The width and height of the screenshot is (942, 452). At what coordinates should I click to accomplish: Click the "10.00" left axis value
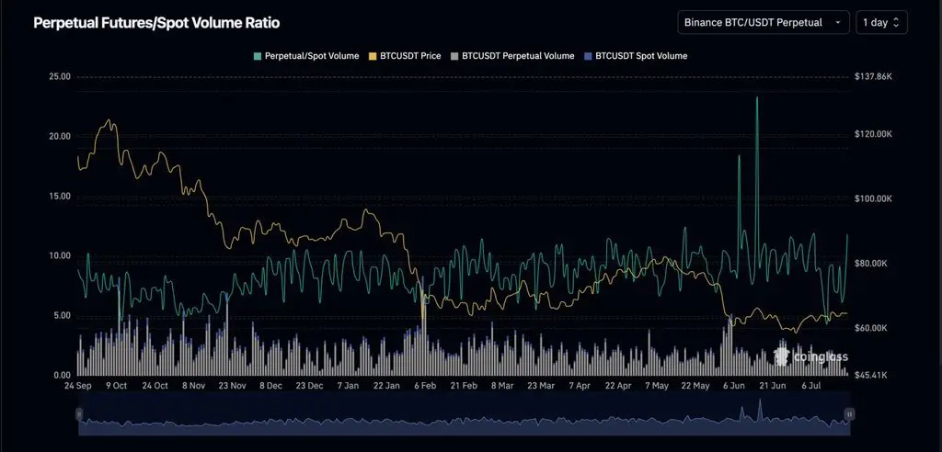click(60, 255)
